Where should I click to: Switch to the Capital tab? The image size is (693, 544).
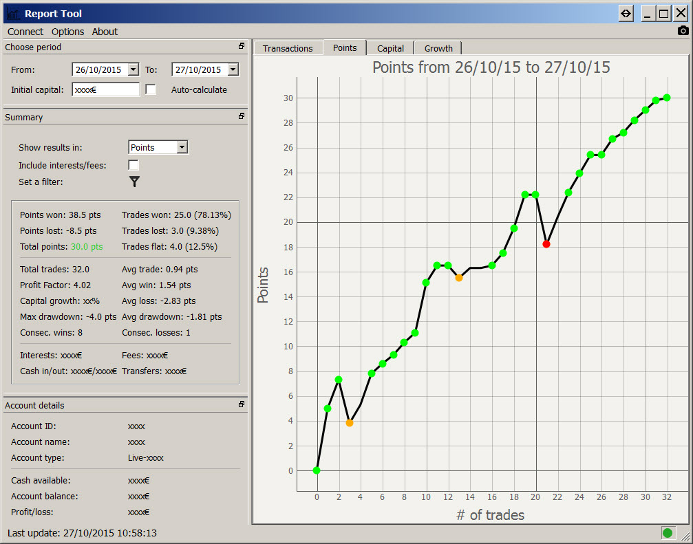pyautogui.click(x=390, y=48)
